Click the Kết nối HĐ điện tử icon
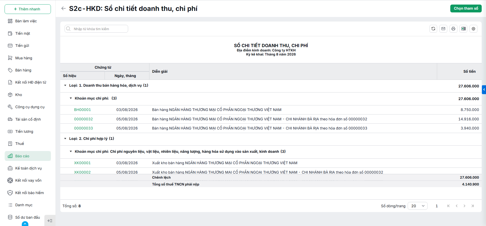Image resolution: width=486 pixels, height=226 pixels. 10,82
